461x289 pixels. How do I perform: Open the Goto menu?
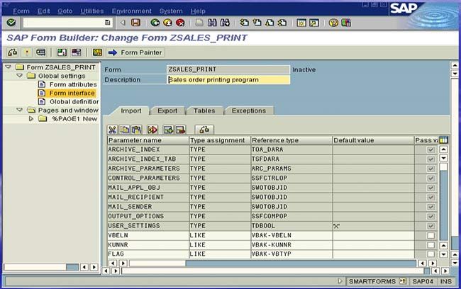coord(65,11)
